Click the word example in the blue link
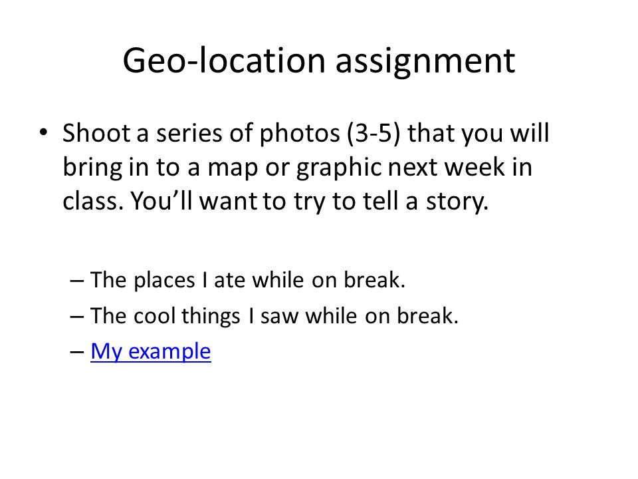This screenshot has width=638, height=479. point(169,352)
